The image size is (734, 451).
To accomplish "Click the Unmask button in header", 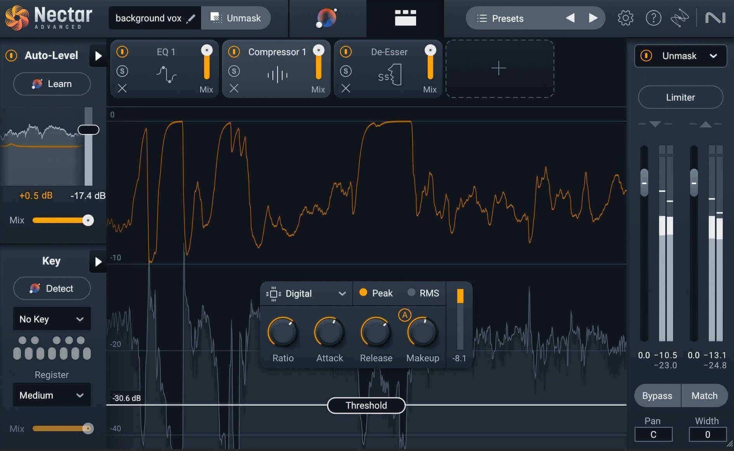I will [x=236, y=18].
